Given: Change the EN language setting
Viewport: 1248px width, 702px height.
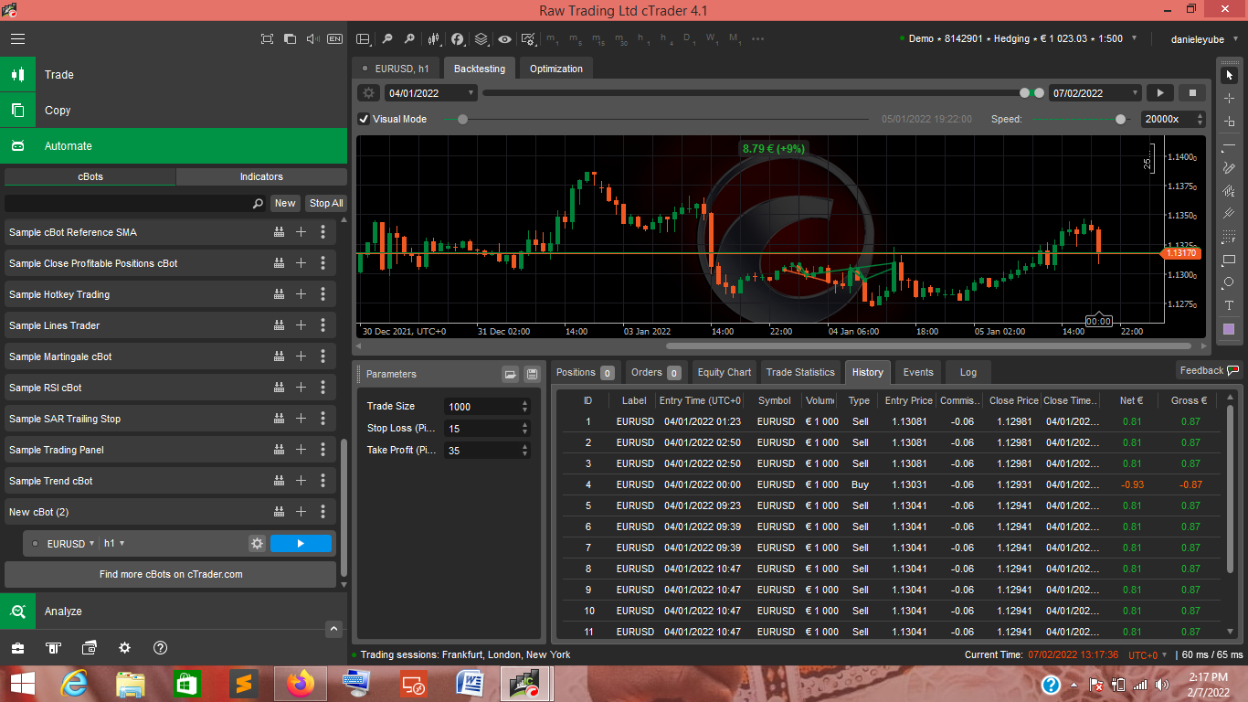Looking at the screenshot, I should point(334,39).
